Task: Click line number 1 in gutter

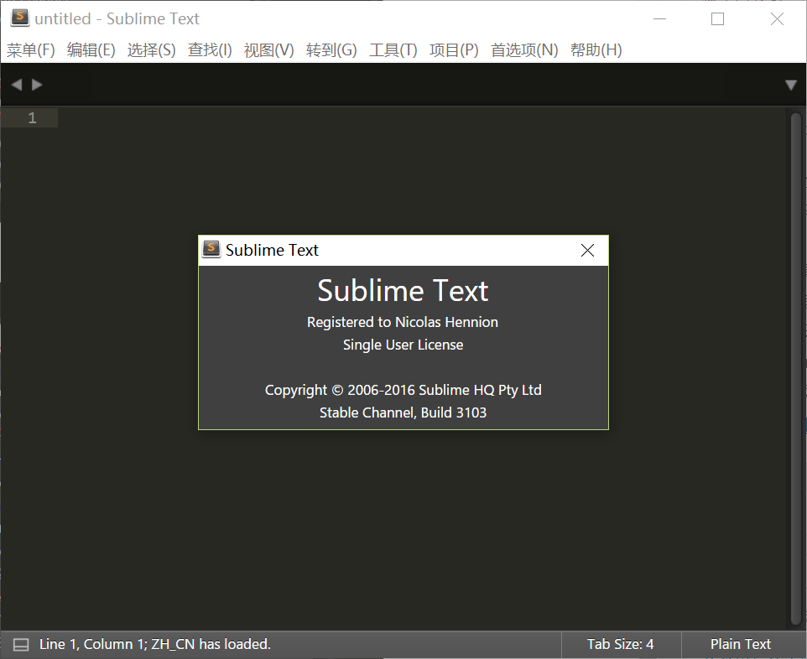Action: (x=32, y=118)
